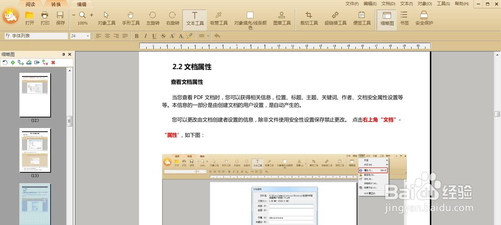Select page 13 thumbnail in sidebar

coord(35,150)
